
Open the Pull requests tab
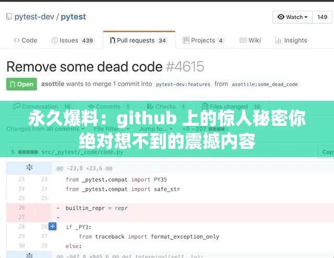pyautogui.click(x=139, y=40)
